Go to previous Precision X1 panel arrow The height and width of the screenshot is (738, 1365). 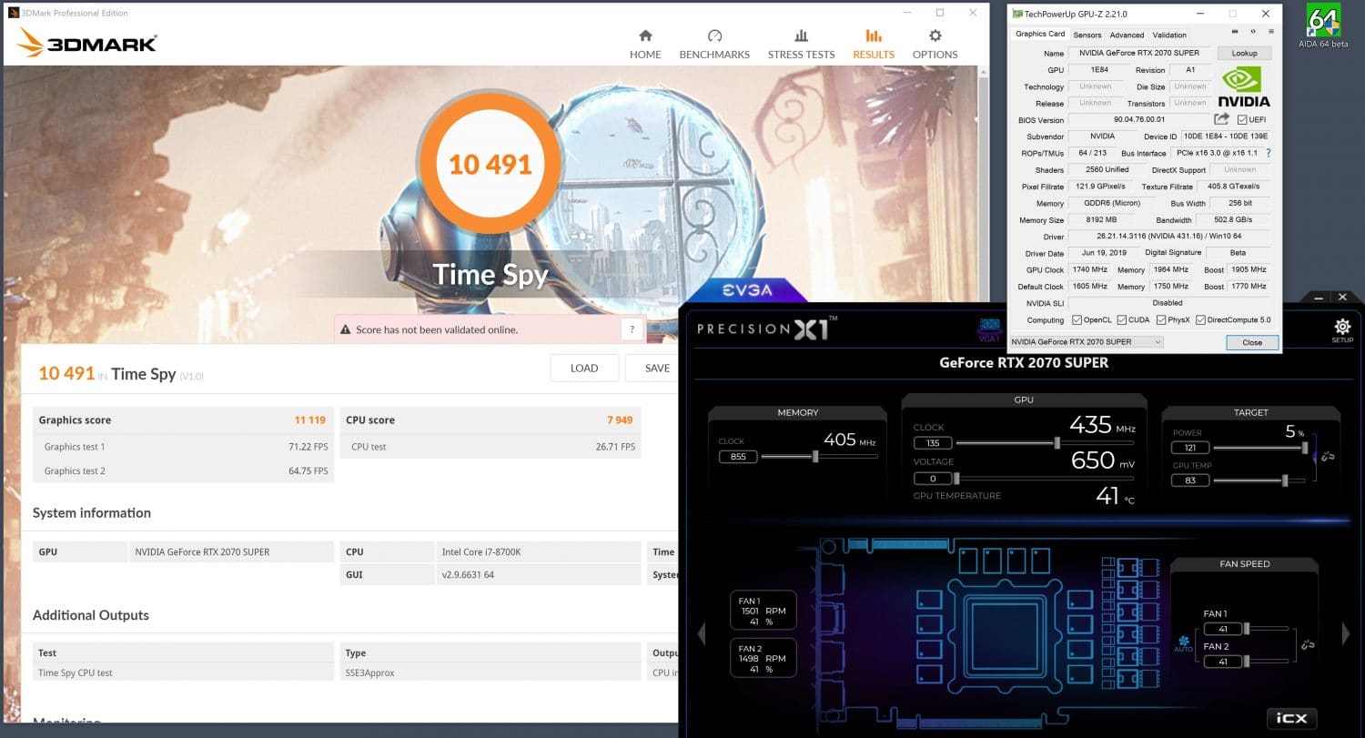click(x=701, y=633)
